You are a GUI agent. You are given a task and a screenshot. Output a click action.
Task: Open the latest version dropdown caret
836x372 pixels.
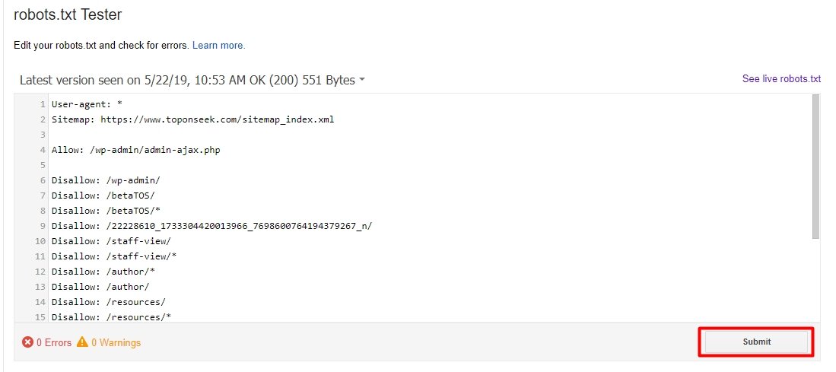pyautogui.click(x=362, y=80)
